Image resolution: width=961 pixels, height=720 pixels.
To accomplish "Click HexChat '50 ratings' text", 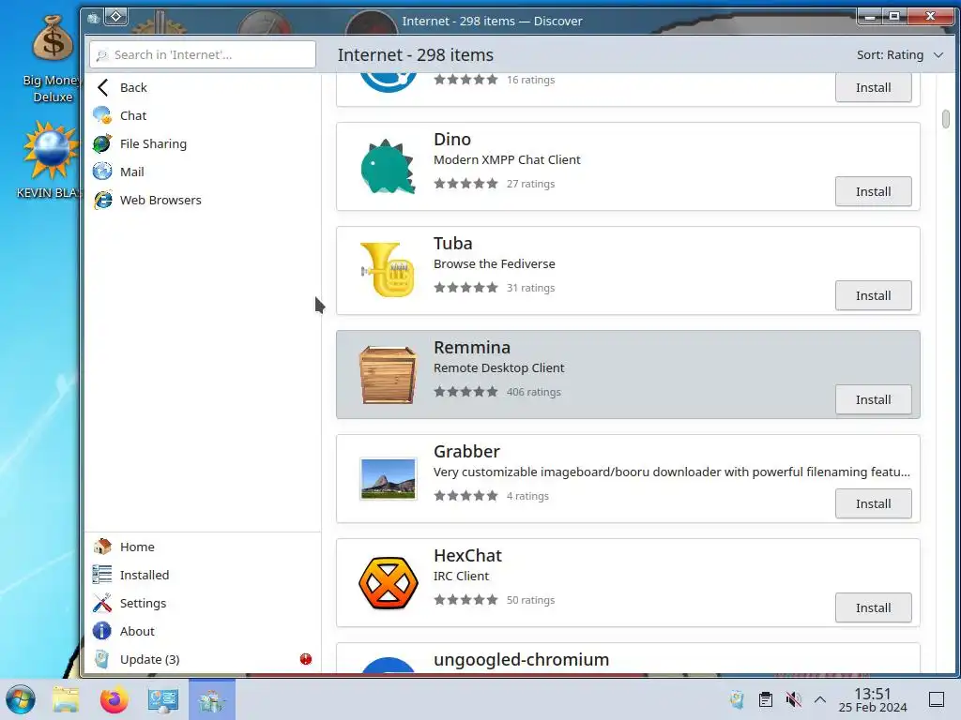I will pos(530,600).
